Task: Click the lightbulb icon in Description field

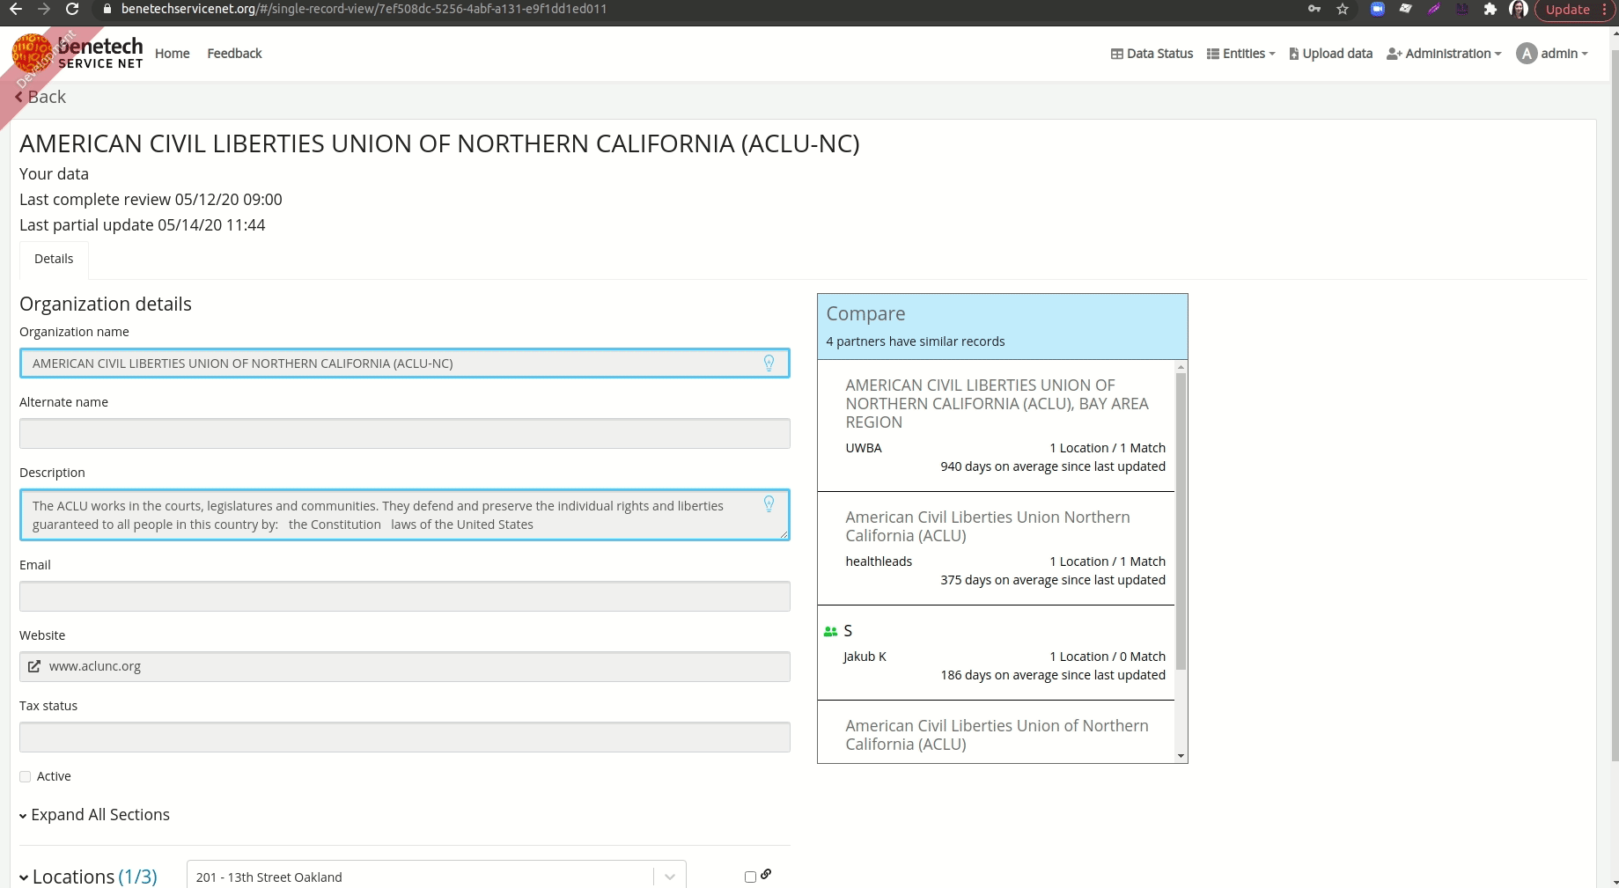Action: click(769, 504)
